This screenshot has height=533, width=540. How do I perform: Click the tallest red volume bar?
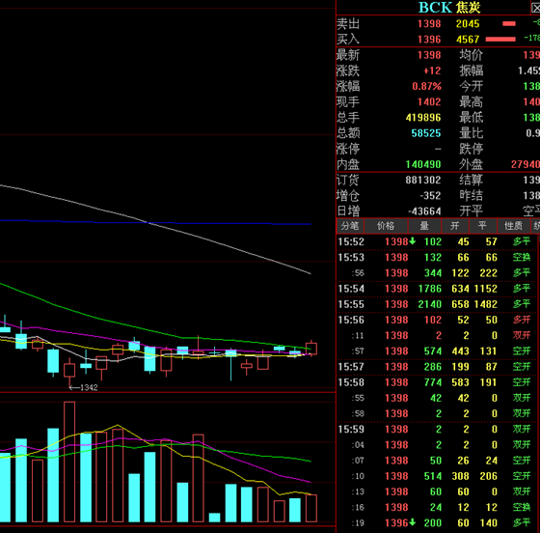click(69, 462)
